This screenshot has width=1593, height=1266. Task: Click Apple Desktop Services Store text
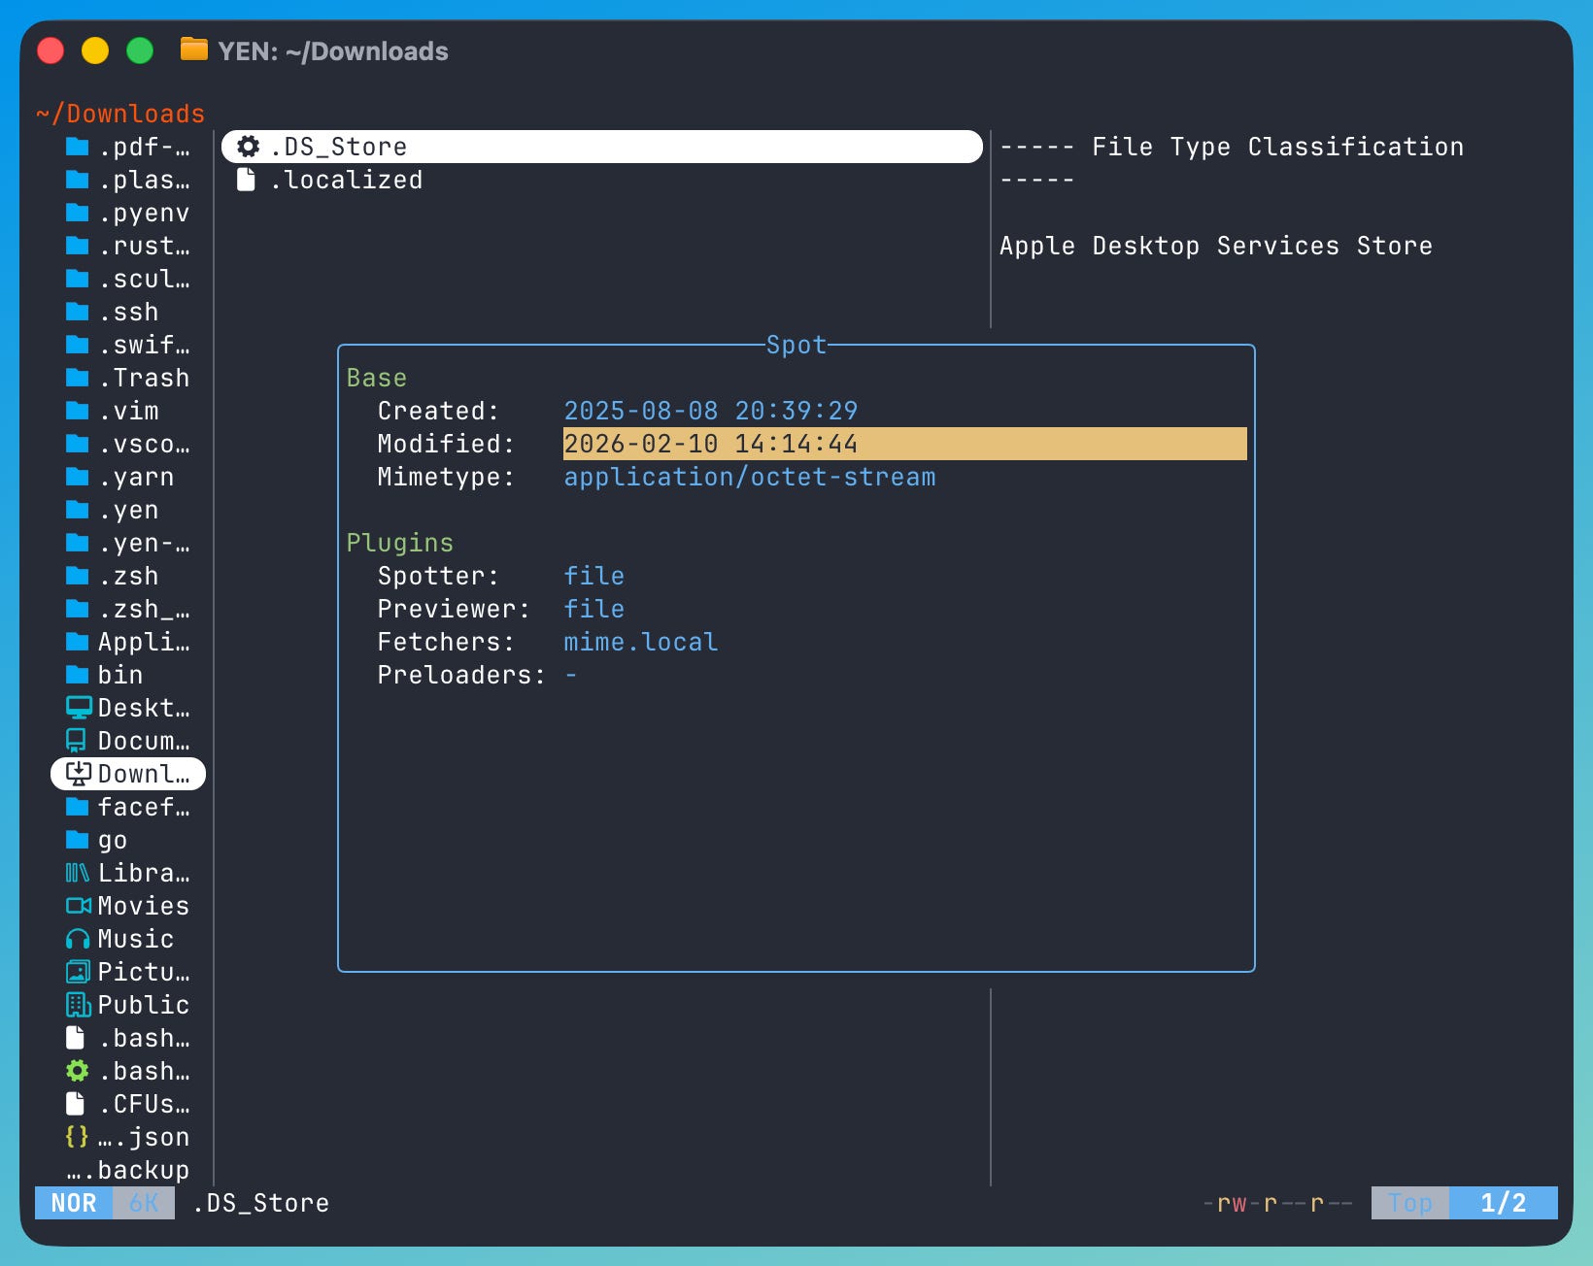[1216, 246]
